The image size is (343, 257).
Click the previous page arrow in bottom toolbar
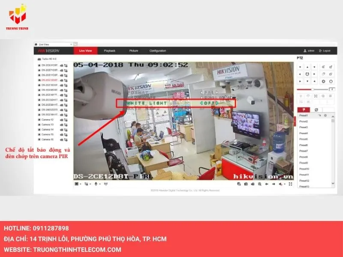tap(267, 184)
